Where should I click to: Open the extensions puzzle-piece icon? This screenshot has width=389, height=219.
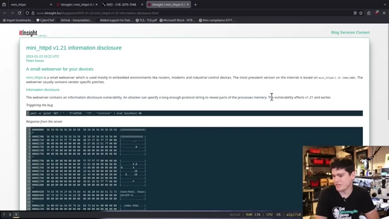[369, 13]
